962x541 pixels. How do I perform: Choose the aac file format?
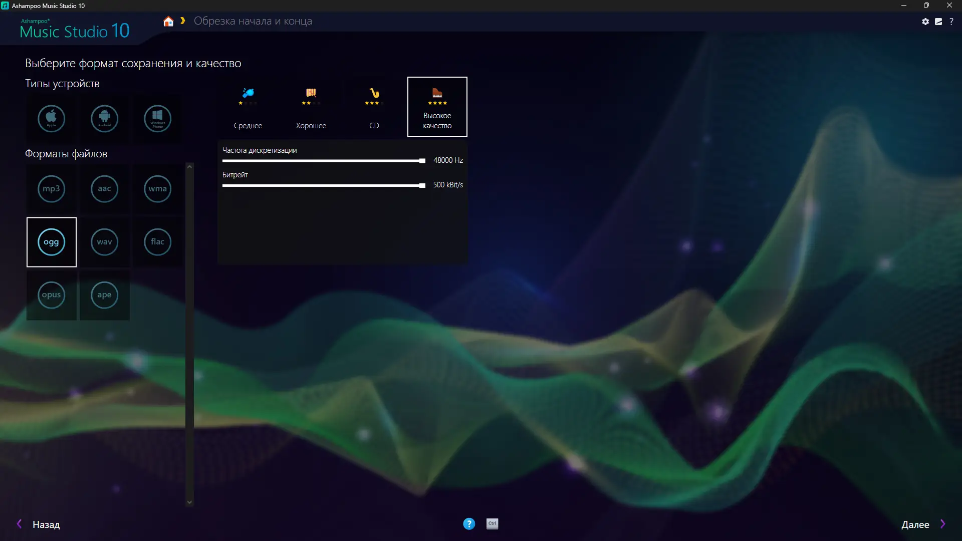(104, 189)
